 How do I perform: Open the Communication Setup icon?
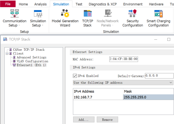(x=15, y=13)
